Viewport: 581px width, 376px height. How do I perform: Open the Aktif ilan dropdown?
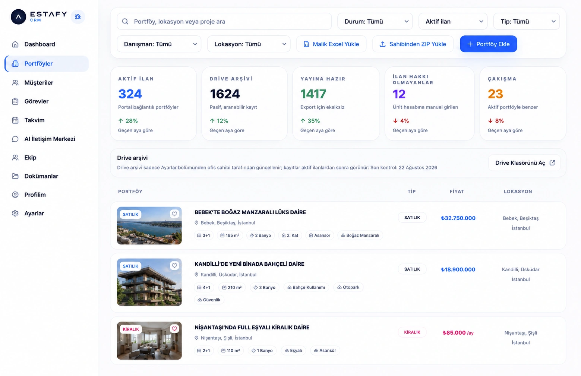tap(453, 22)
